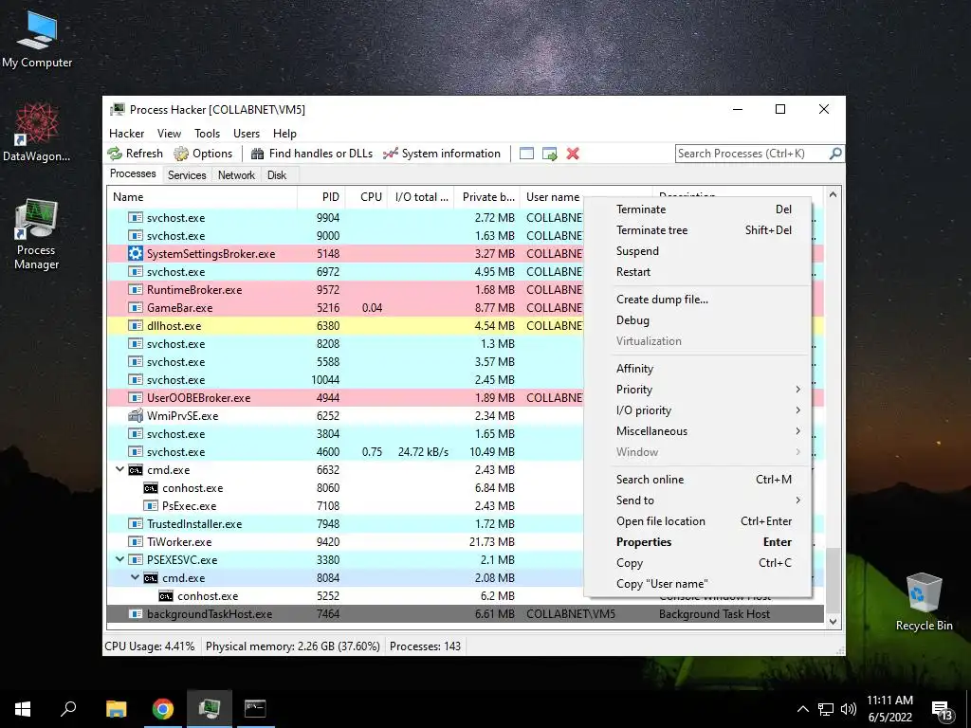The height and width of the screenshot is (728, 971).
Task: Open the notification center icon
Action: point(942,710)
